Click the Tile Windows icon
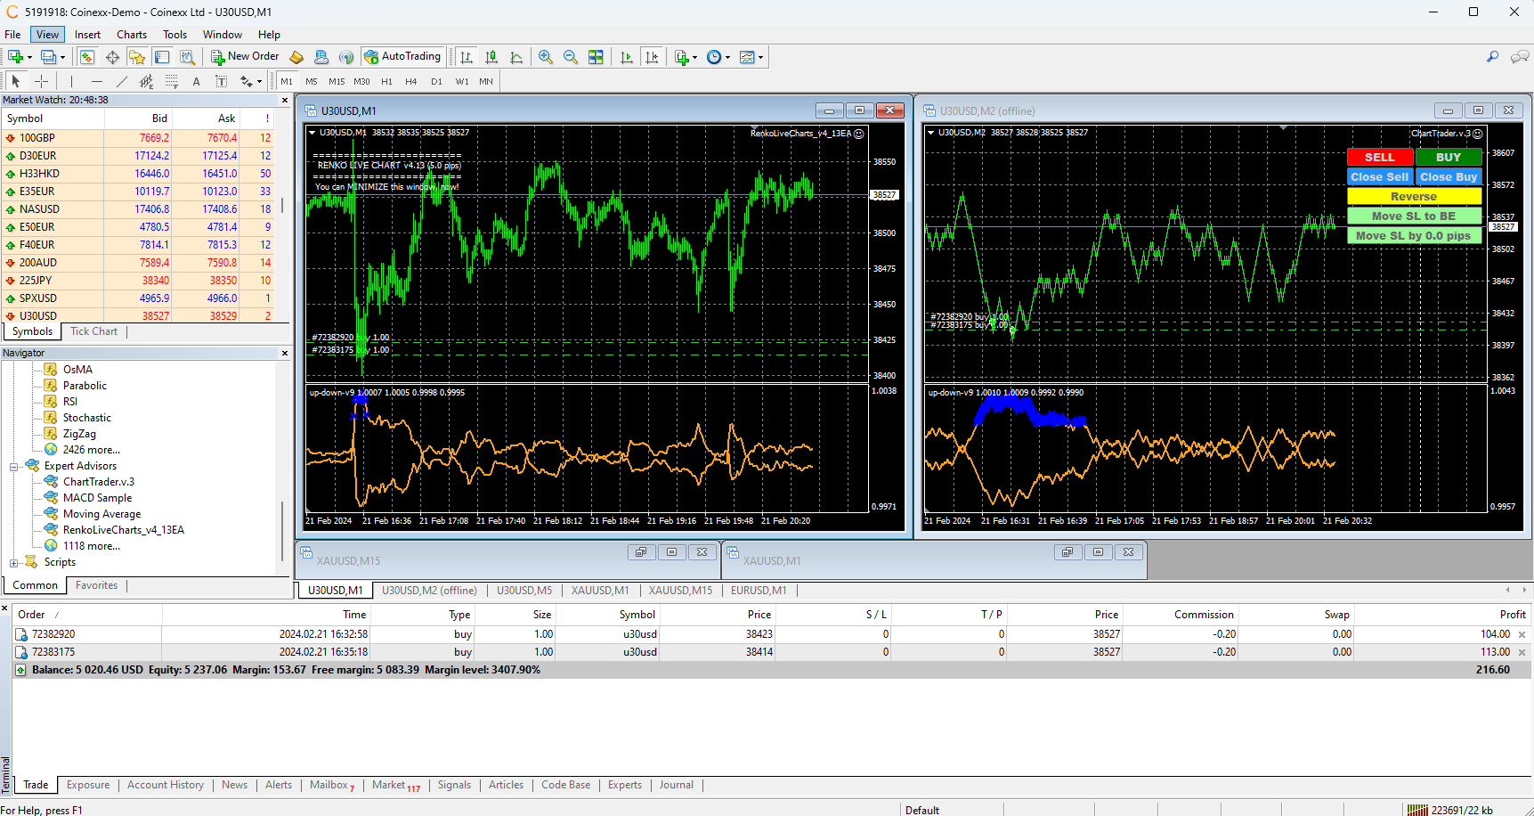1534x816 pixels. tap(596, 57)
